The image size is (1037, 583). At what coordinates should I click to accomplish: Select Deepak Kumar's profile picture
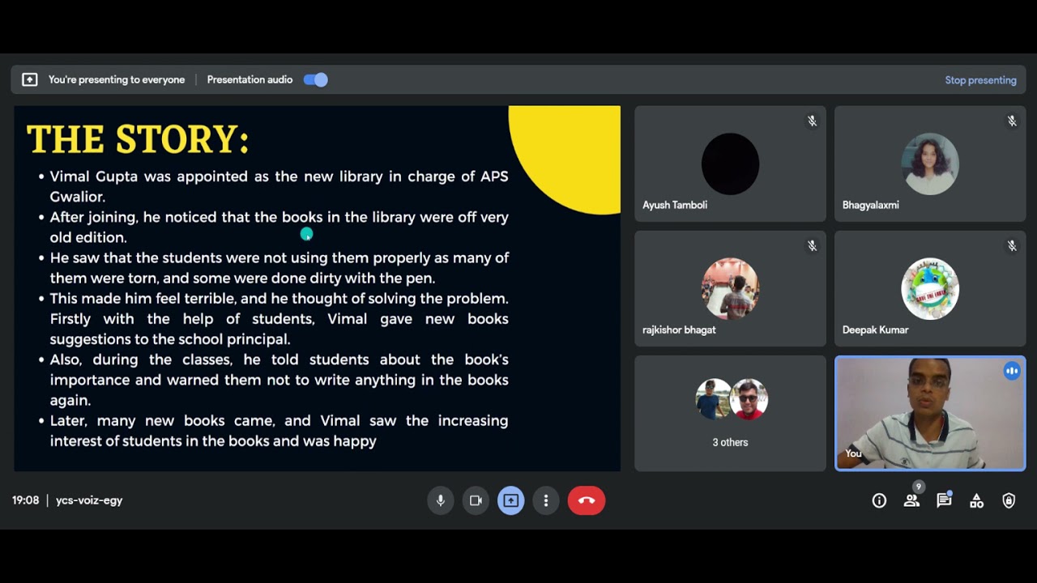click(930, 288)
